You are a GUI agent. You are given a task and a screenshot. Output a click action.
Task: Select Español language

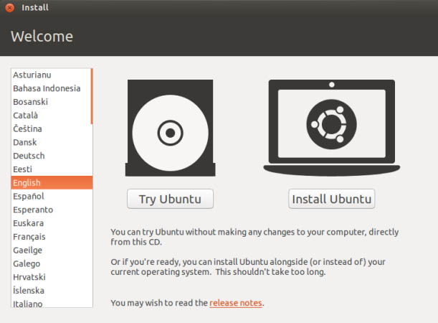51,196
